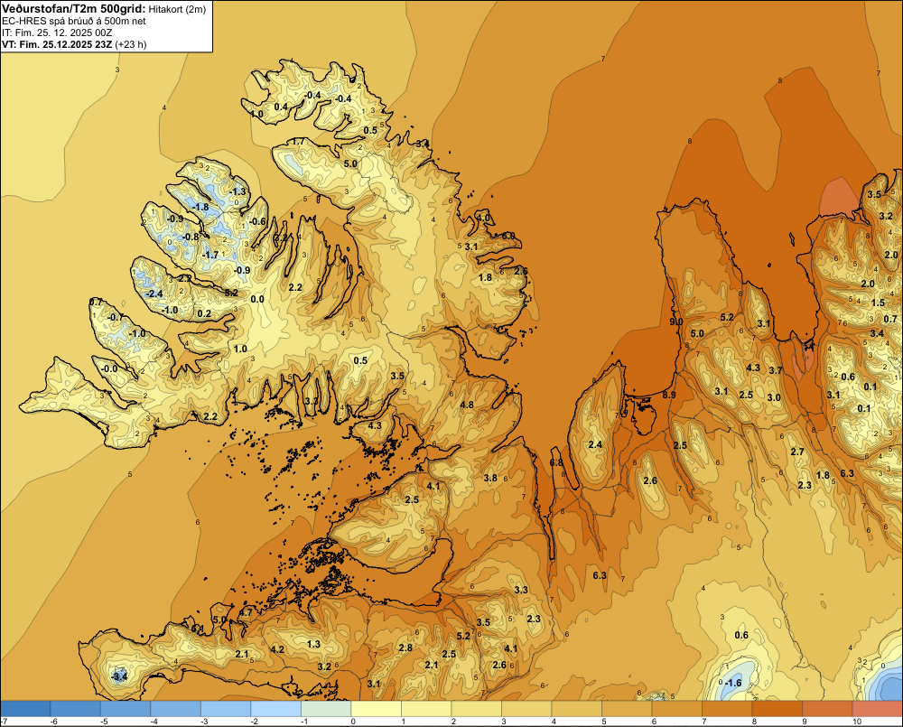Screen dimensions: 903x727
Task: Click the '6.0' temperature value on the map
Action: [507, 237]
